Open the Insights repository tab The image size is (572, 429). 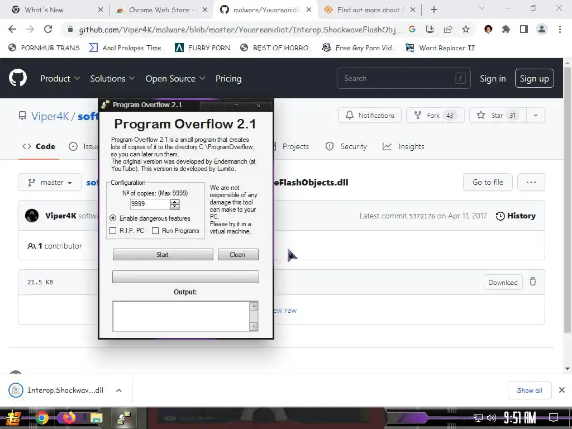403,146
